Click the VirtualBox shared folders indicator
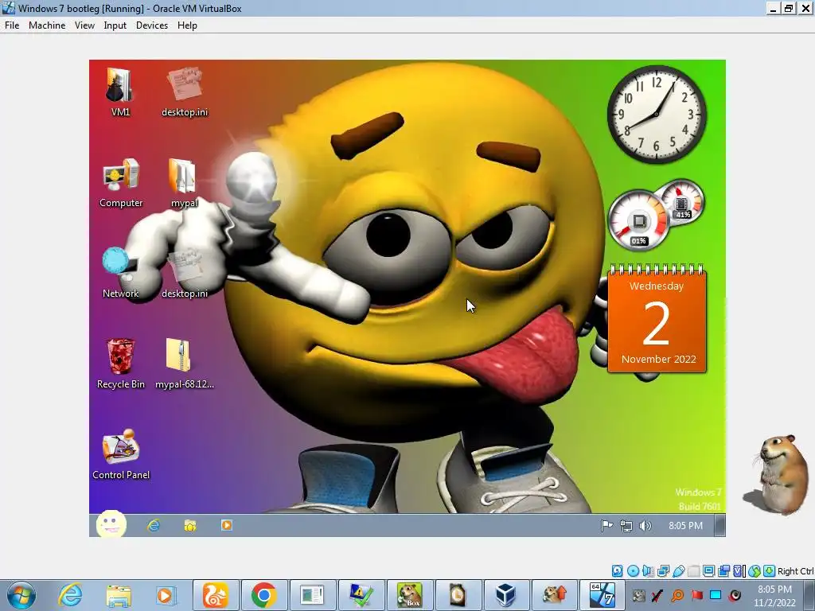 (x=693, y=571)
